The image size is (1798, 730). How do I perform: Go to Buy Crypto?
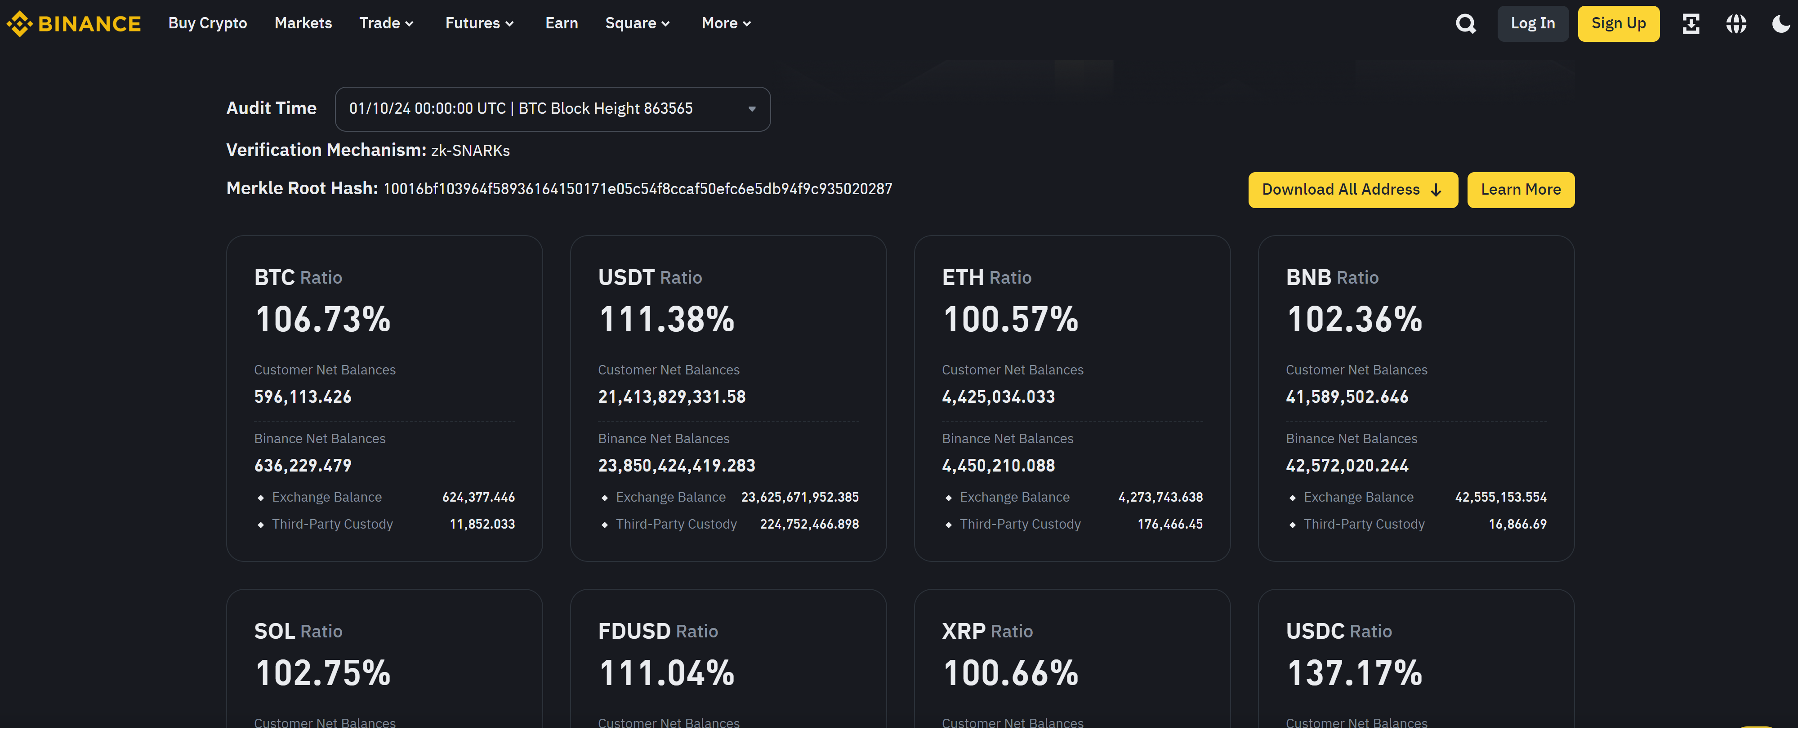click(x=207, y=23)
